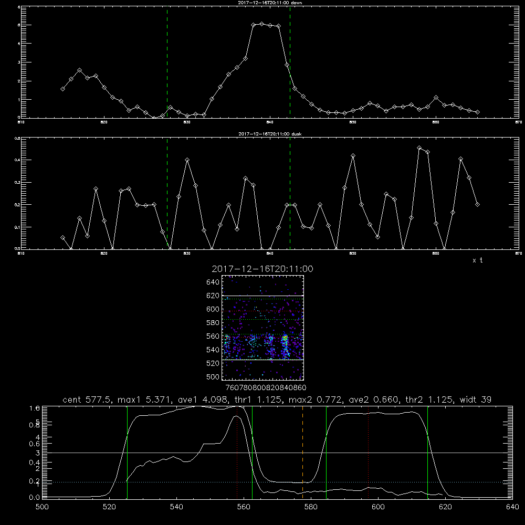The width and height of the screenshot is (525, 525).
Task: Click the '580' x-axis label of the bottom plot
Action: (x=311, y=507)
